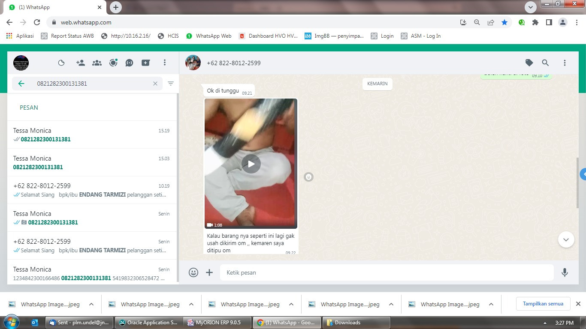586x329 pixels.
Task: Switch to the (1) WhatsApp browser tab
Action: tap(55, 7)
